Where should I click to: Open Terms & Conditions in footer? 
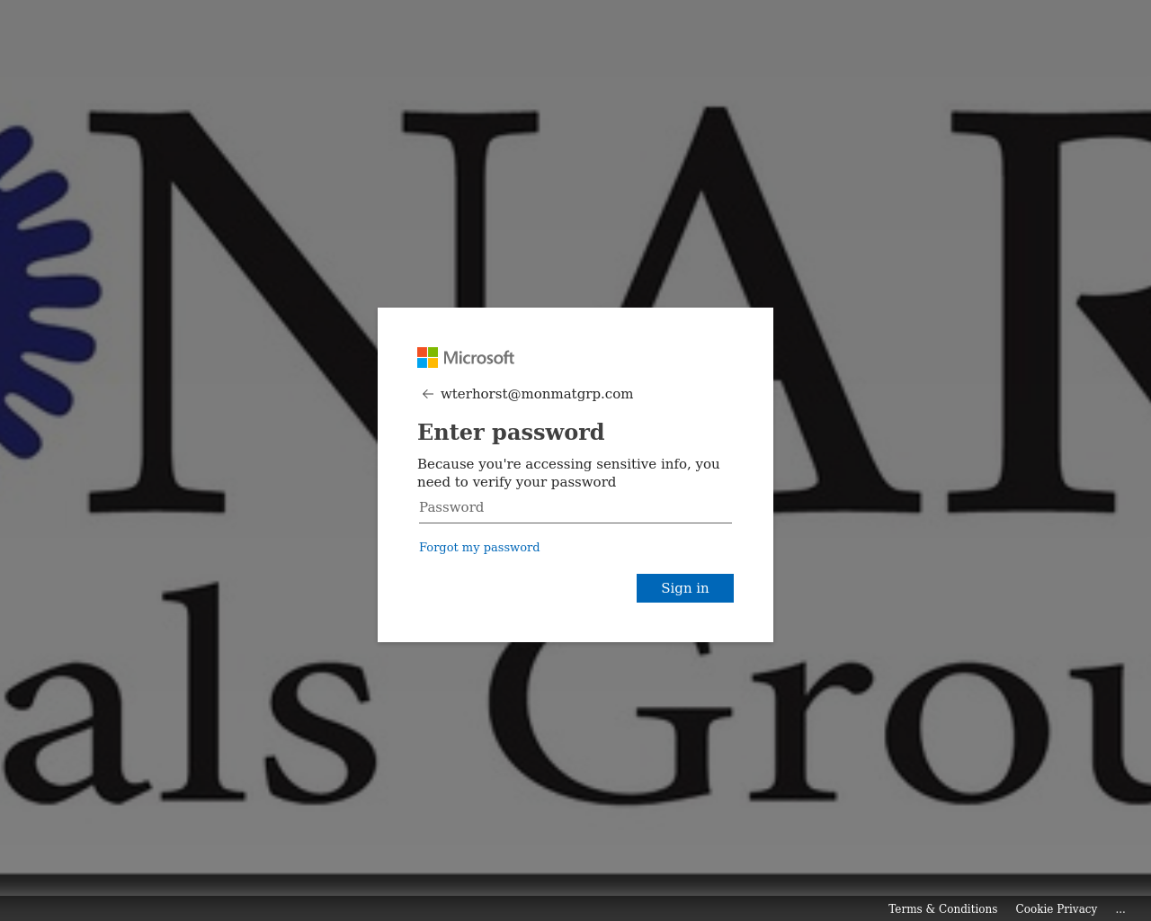(x=942, y=908)
